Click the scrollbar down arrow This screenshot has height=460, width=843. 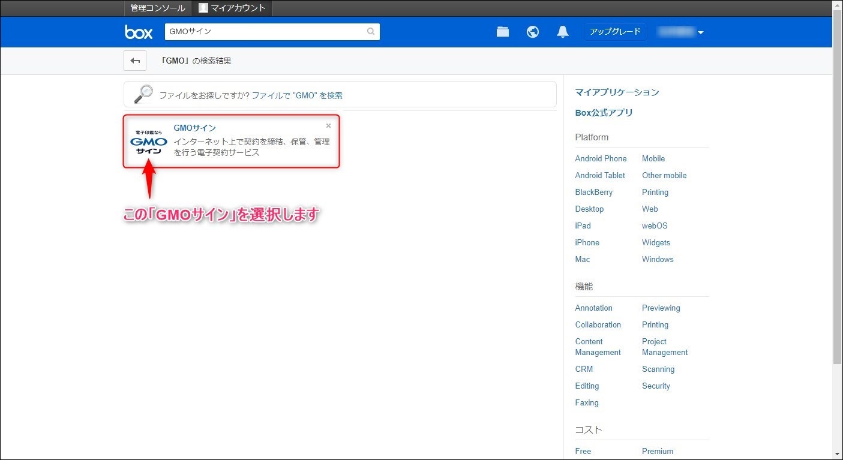pos(838,454)
